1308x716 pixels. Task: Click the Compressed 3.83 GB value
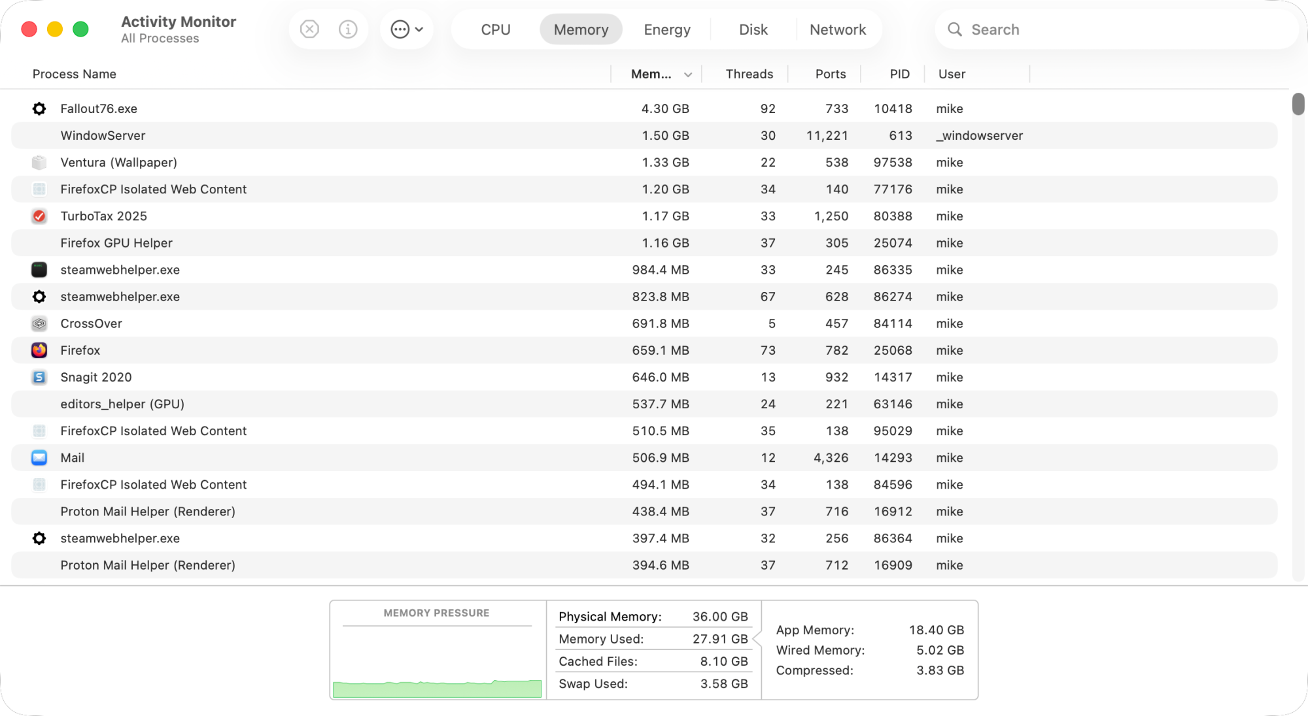tap(940, 670)
